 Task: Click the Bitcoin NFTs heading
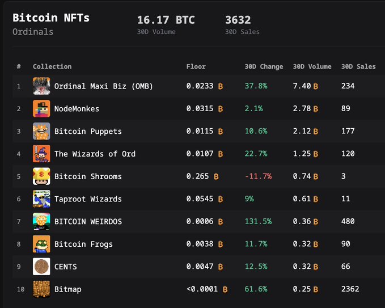coord(51,18)
